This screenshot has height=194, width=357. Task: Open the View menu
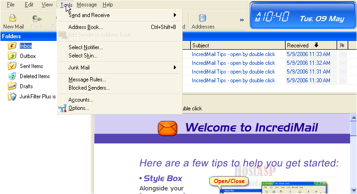click(47, 5)
